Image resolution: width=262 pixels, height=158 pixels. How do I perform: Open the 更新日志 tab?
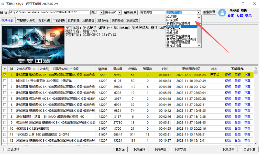(x=132, y=20)
